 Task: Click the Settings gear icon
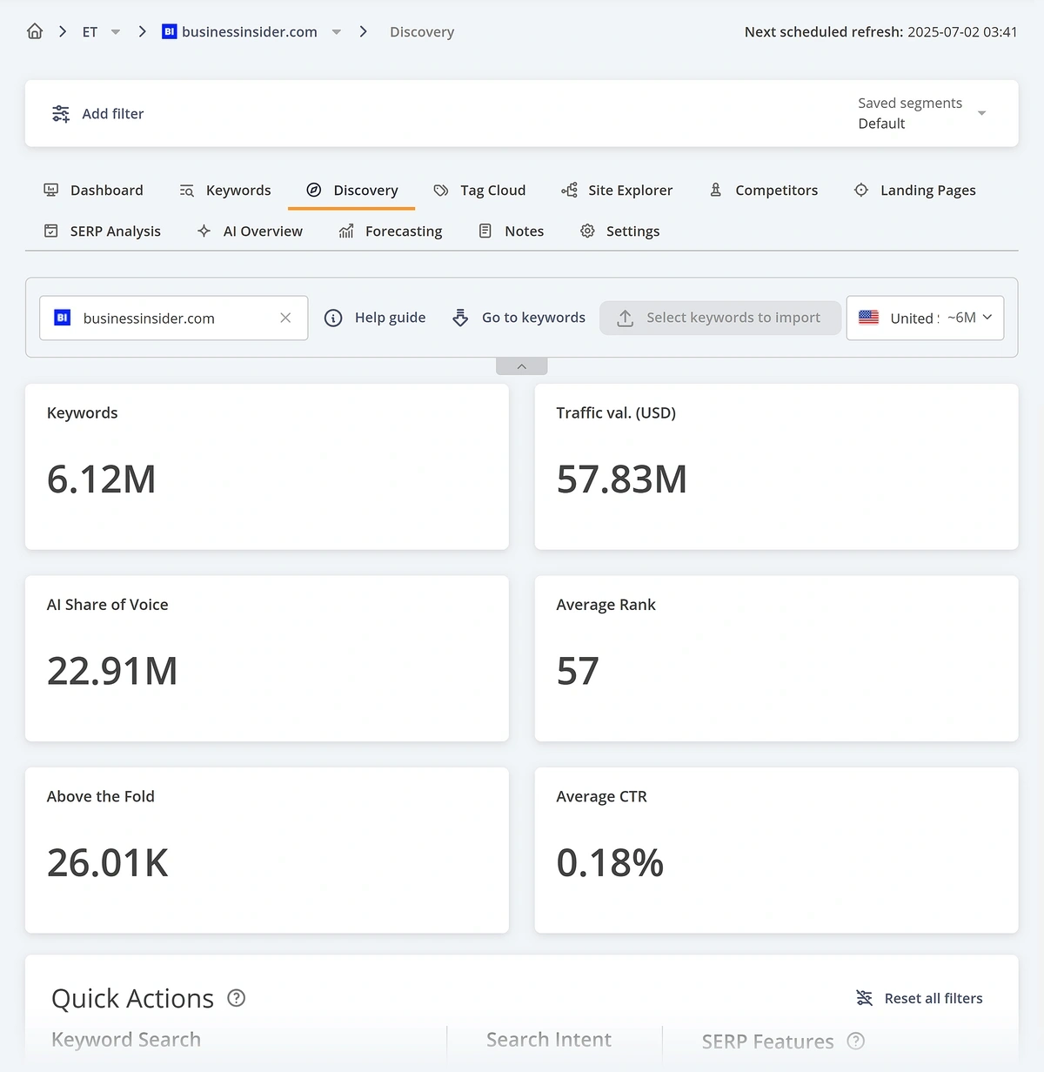588,231
